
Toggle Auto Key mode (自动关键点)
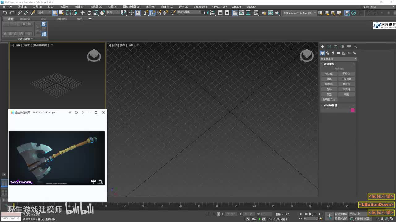341,214
